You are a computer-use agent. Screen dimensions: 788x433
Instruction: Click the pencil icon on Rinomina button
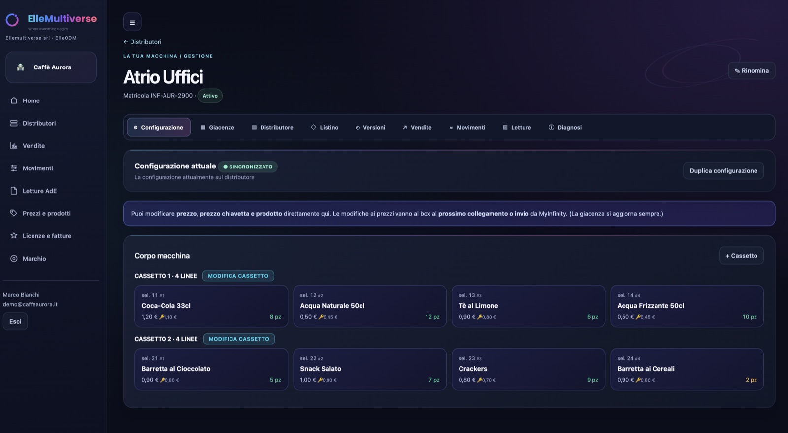click(x=737, y=71)
